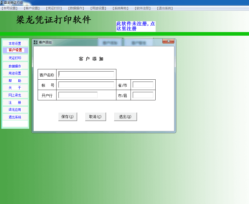Open 网上梁龙 in the left sidebar

(15, 95)
